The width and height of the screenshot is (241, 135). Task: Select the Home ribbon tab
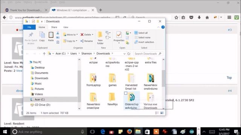pyautogui.click(x=42, y=27)
